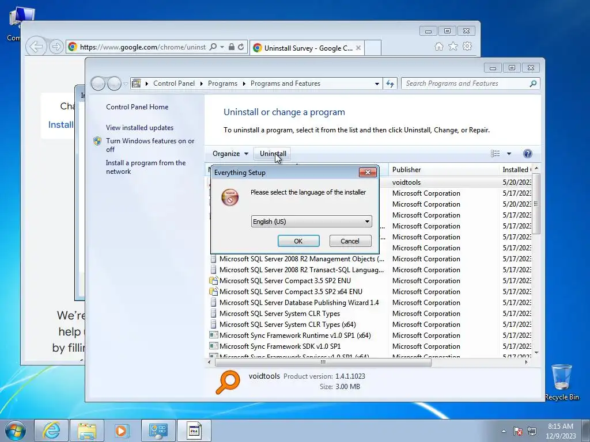Viewport: 590px width, 442px height.
Task: Click the Programs and Features breadcrumb
Action: 285,83
